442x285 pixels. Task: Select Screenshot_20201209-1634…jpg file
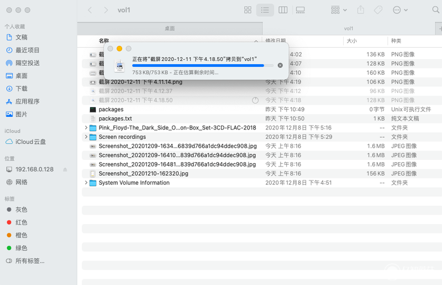tap(177, 146)
